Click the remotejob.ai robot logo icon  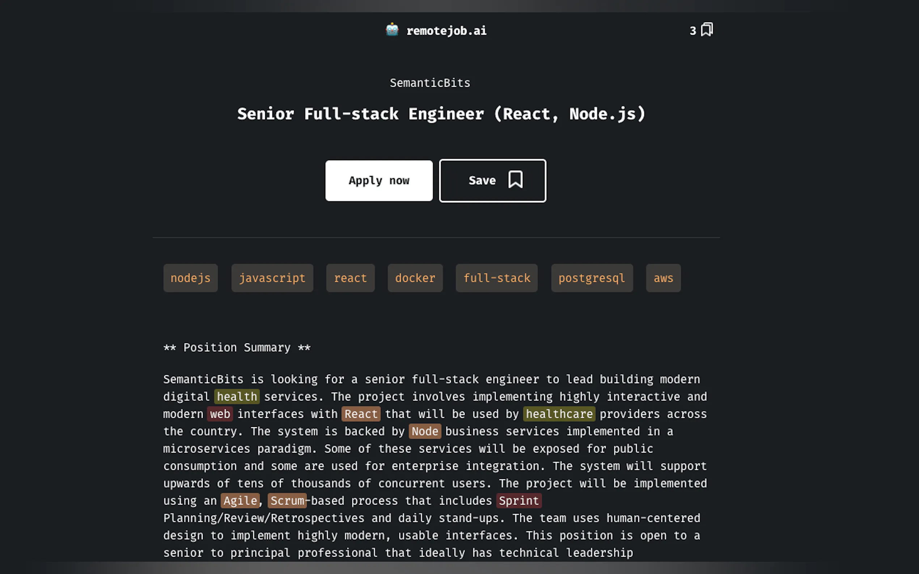coord(392,30)
